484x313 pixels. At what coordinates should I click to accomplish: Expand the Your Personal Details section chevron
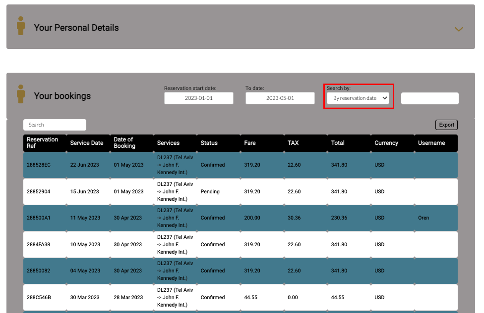tap(459, 29)
